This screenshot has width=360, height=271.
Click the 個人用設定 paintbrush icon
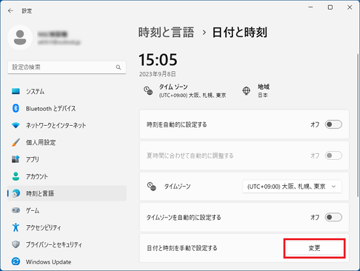(x=16, y=142)
